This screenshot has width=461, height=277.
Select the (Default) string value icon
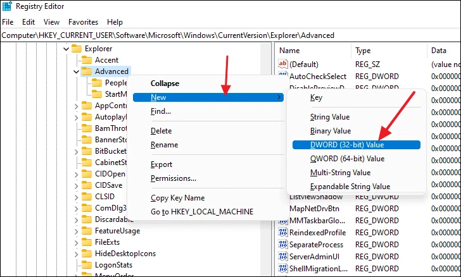pyautogui.click(x=283, y=64)
